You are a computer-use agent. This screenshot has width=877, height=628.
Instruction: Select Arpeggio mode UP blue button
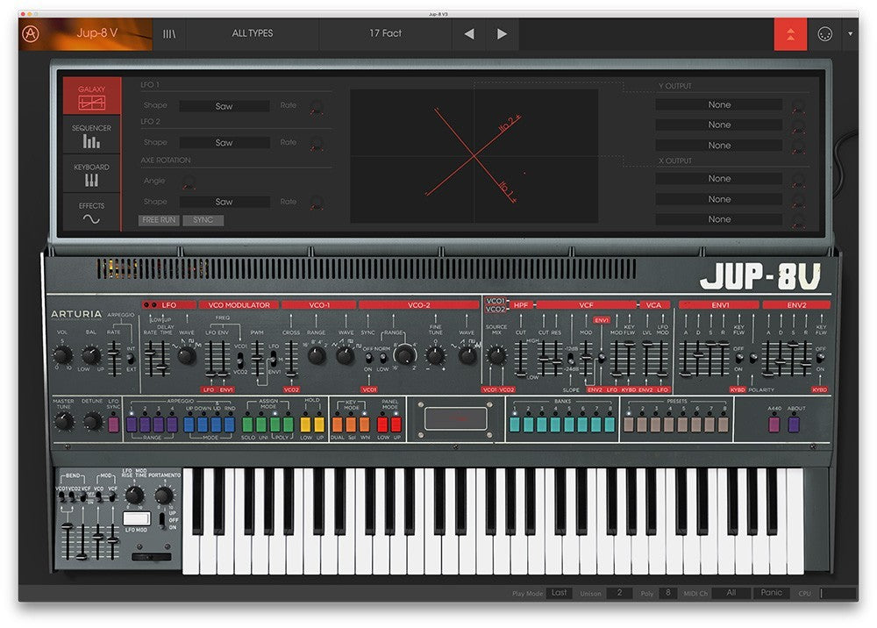(189, 425)
